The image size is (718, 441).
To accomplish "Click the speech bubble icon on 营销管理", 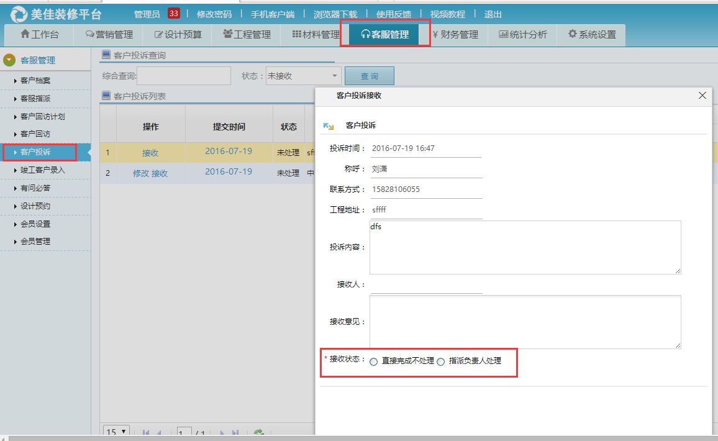I will 90,35.
